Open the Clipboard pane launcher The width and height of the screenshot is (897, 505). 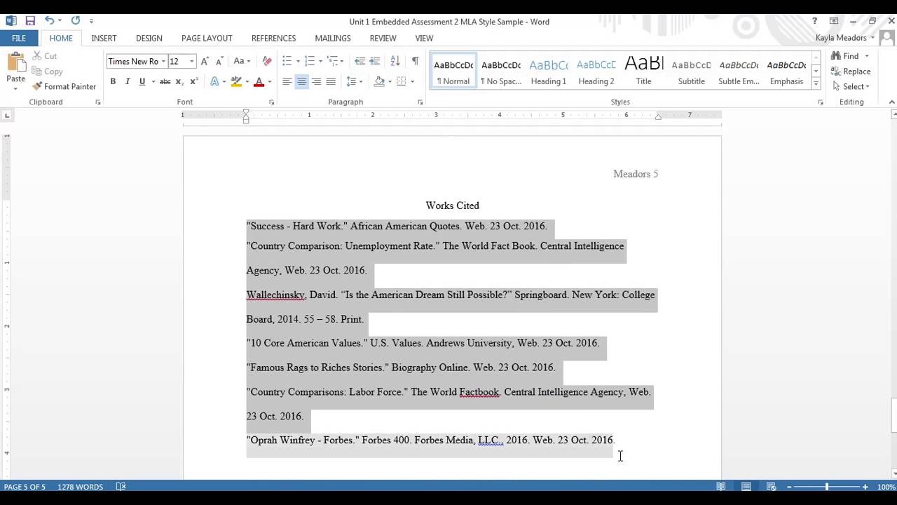[x=98, y=102]
